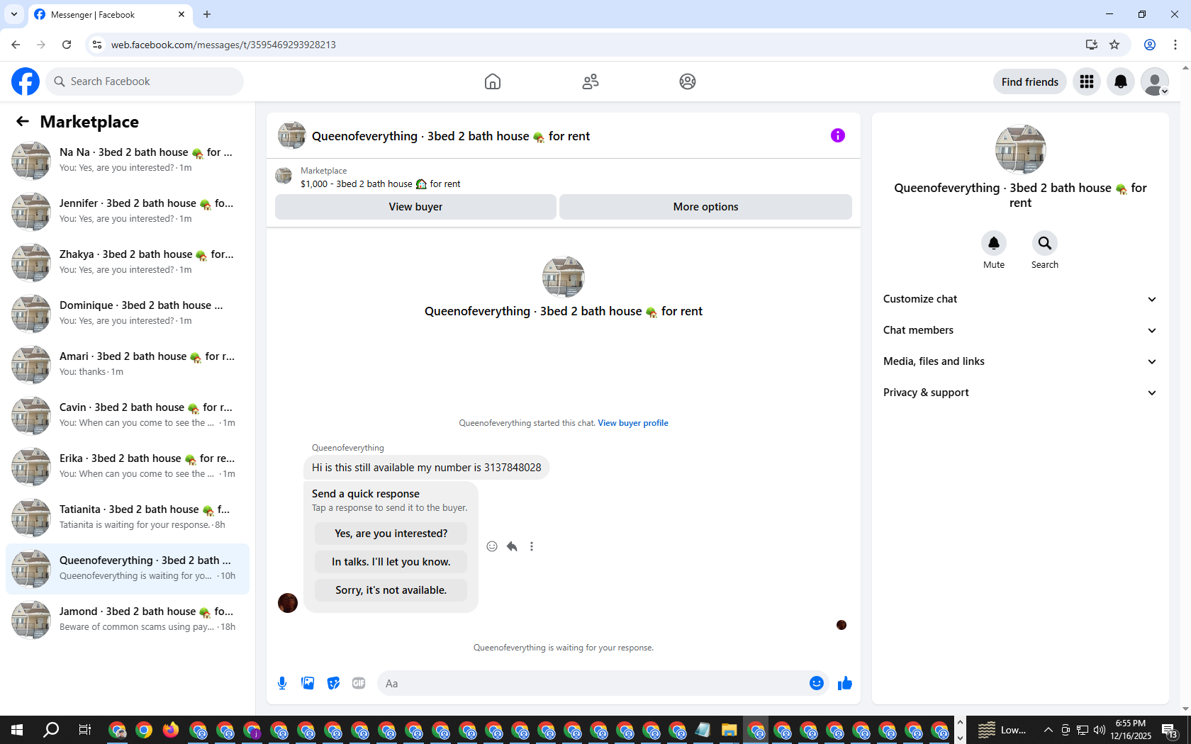Record a voice clip with the microphone
Image resolution: width=1191 pixels, height=744 pixels.
pos(282,683)
